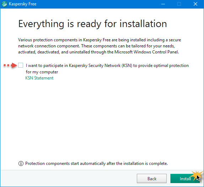
Task: Minimize the Kaspersky Free installer window
Action: 163,4
